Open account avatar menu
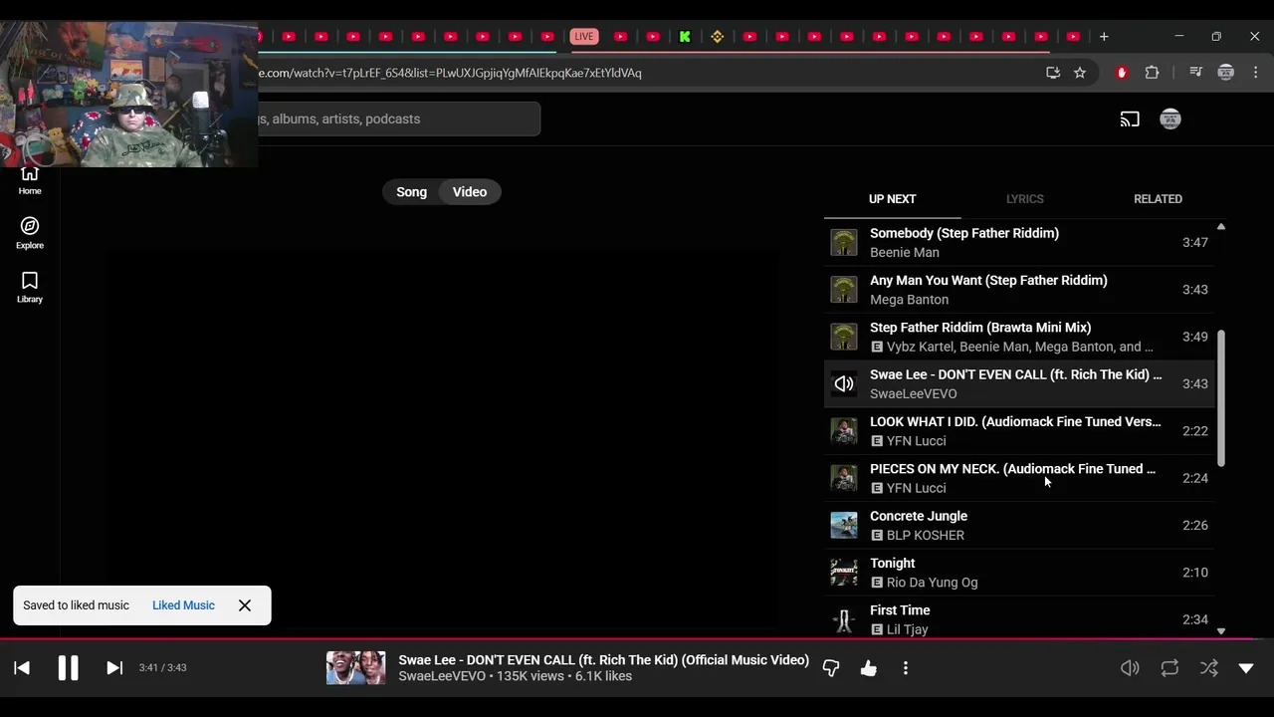 click(1170, 119)
